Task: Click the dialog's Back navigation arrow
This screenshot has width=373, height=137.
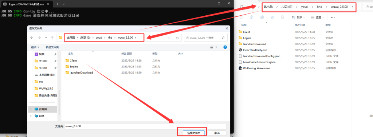Action: point(32,38)
